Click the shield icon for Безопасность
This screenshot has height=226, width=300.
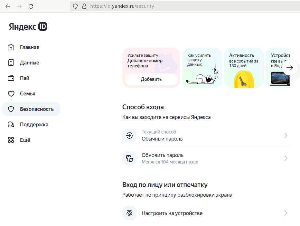click(x=11, y=109)
